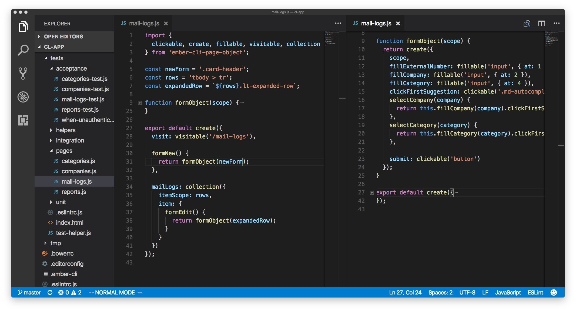Expand folded formObject function on line 9

pyautogui.click(x=140, y=103)
